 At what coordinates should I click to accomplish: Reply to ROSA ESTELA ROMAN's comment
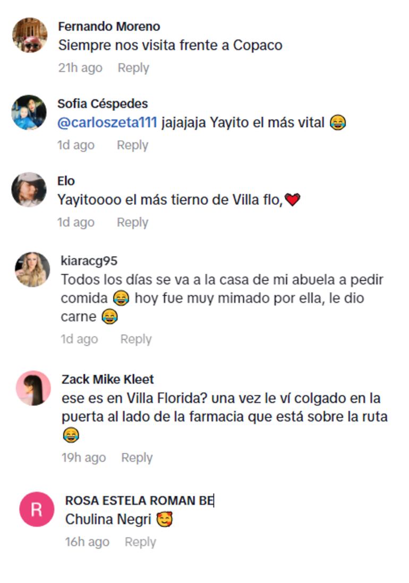click(x=140, y=543)
